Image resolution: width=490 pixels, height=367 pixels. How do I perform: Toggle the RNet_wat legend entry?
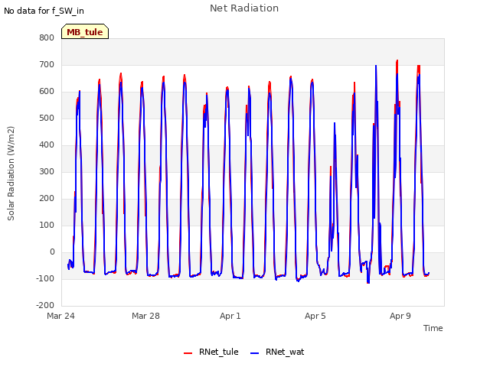tap(277, 352)
